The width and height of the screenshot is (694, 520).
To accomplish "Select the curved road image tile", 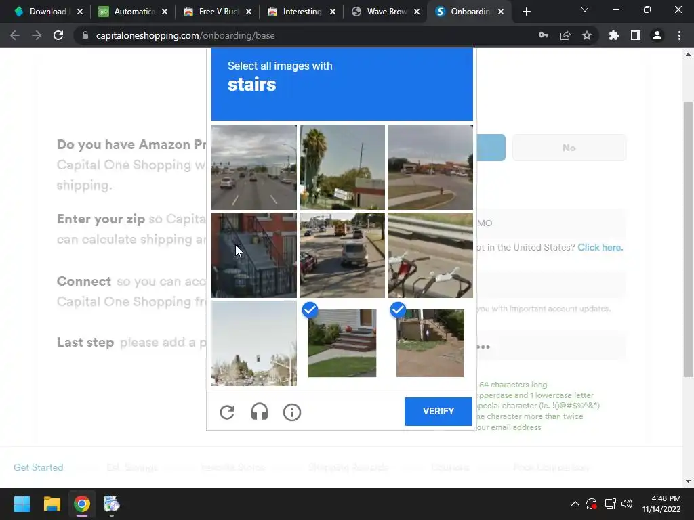I will [x=430, y=167].
